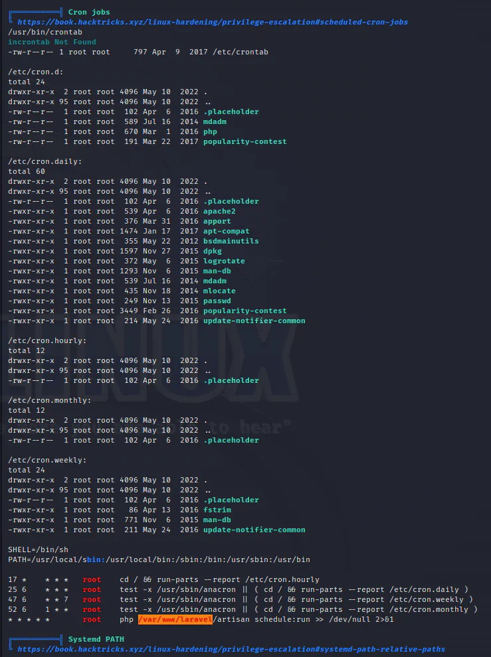Viewport: 491px width, 657px height.
Task: Click the php filename in cron.d
Action: [210, 131]
